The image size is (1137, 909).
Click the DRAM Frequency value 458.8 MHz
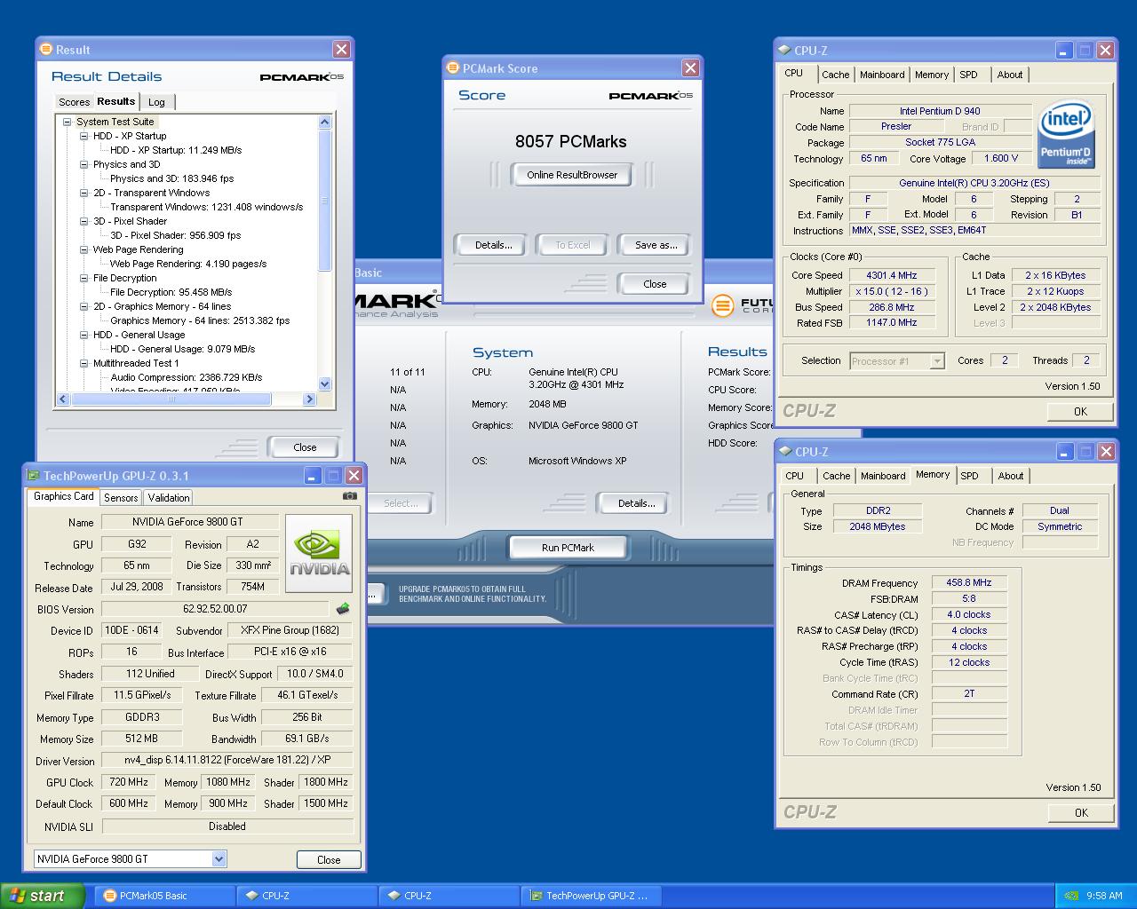pyautogui.click(x=969, y=582)
